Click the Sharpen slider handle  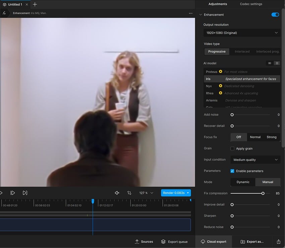(x=232, y=216)
